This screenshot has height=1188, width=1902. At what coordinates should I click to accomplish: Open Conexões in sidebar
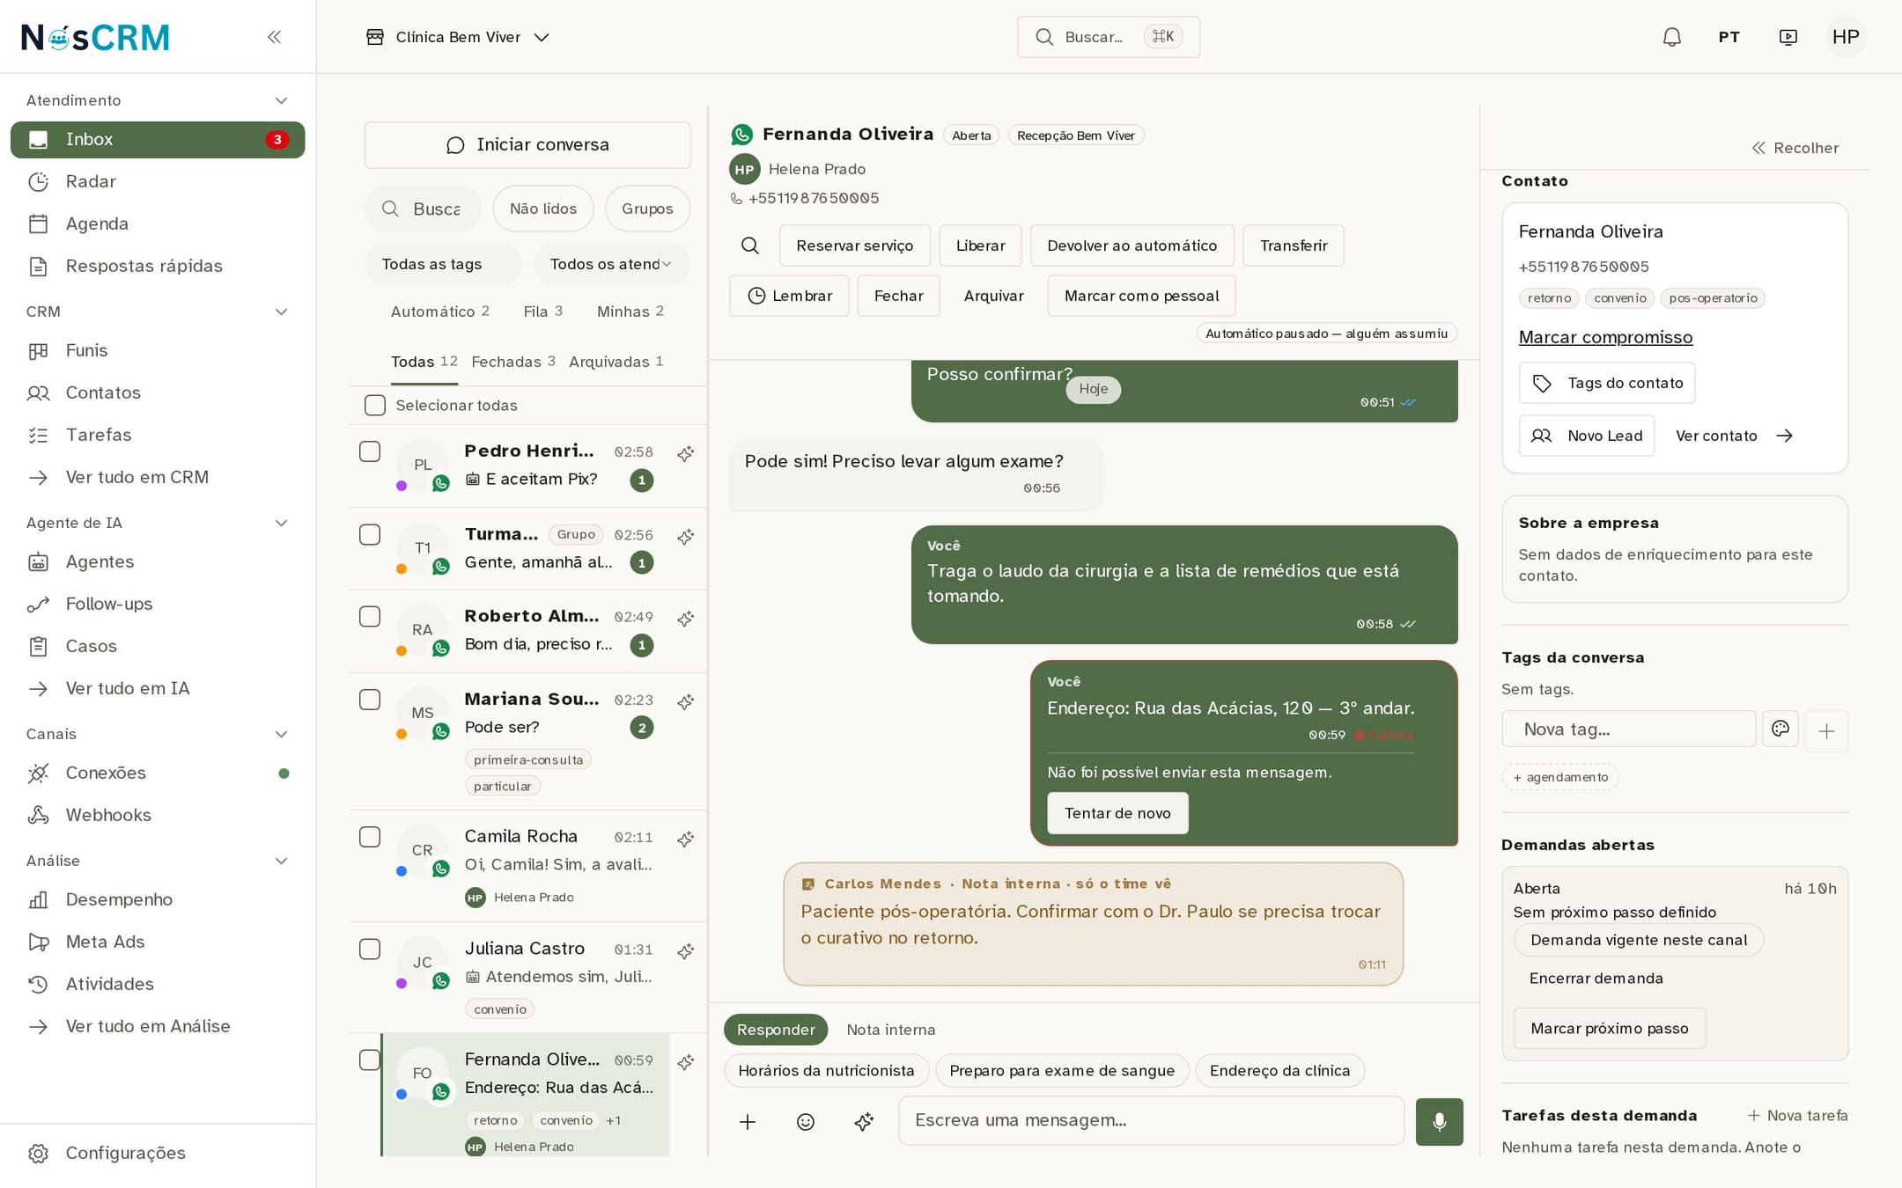[158, 773]
